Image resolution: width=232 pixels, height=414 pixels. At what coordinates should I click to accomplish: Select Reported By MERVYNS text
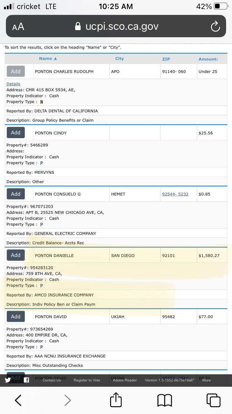[x=30, y=172]
